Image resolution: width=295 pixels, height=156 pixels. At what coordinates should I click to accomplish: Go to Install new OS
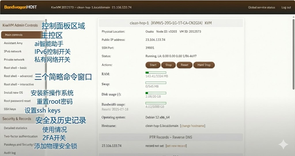pos(13,93)
